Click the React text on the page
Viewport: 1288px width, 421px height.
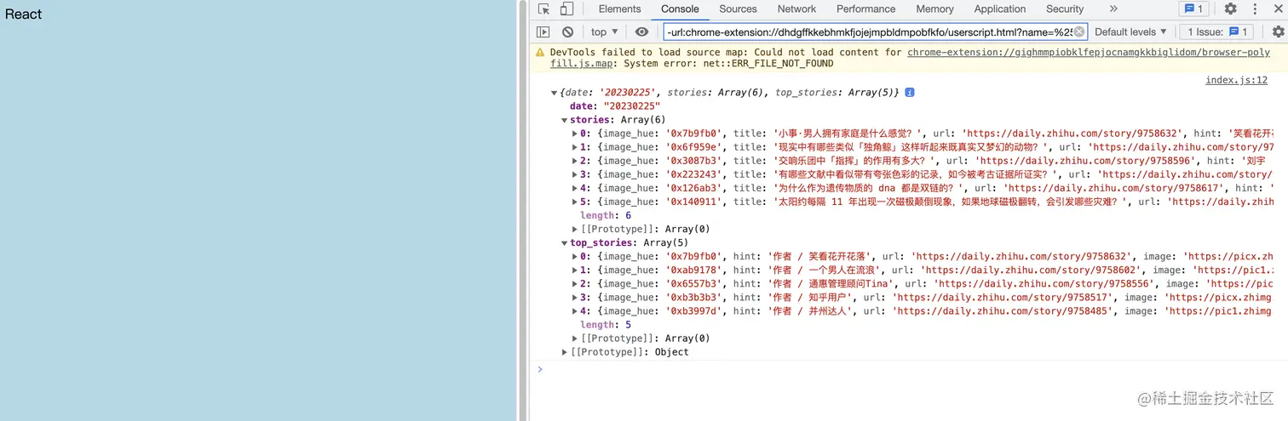[x=23, y=14]
